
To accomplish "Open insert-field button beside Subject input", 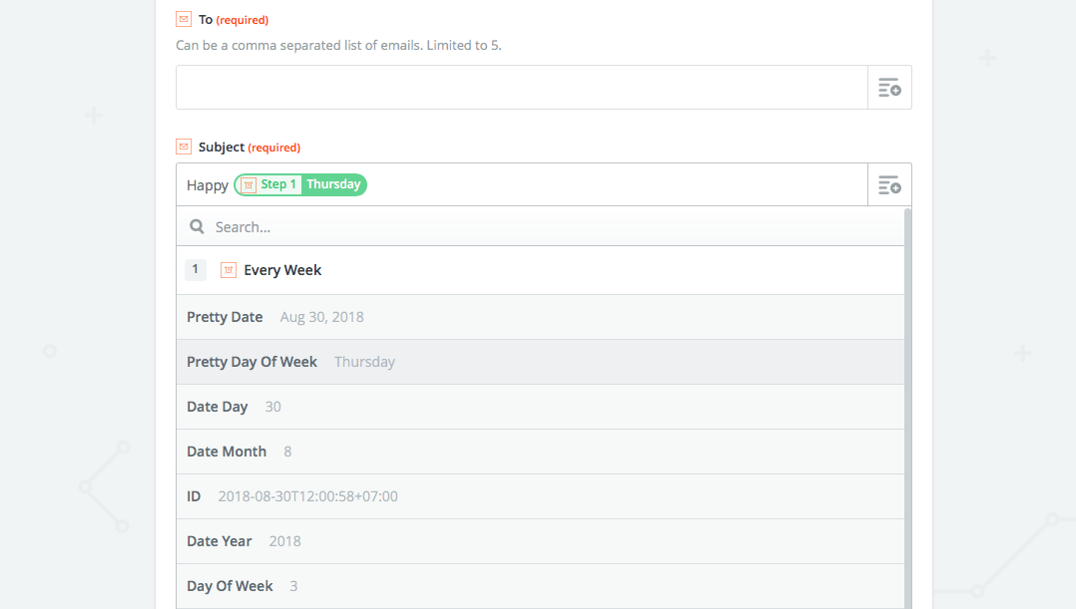I will coord(889,184).
